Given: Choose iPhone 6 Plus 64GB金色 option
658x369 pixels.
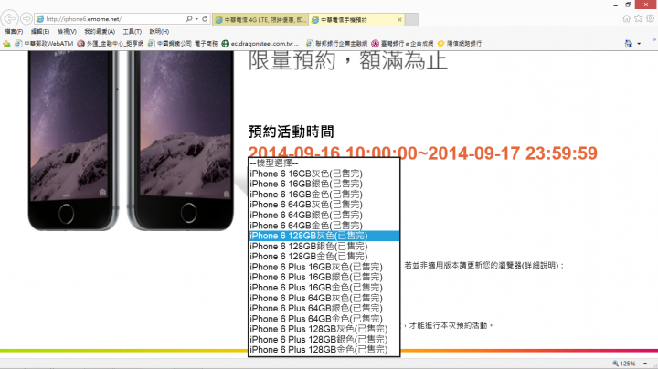Looking at the screenshot, I should tap(324, 319).
